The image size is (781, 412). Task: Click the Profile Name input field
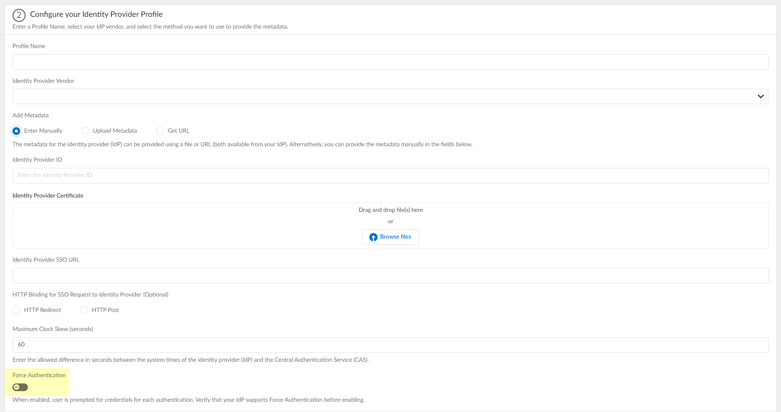pos(390,62)
